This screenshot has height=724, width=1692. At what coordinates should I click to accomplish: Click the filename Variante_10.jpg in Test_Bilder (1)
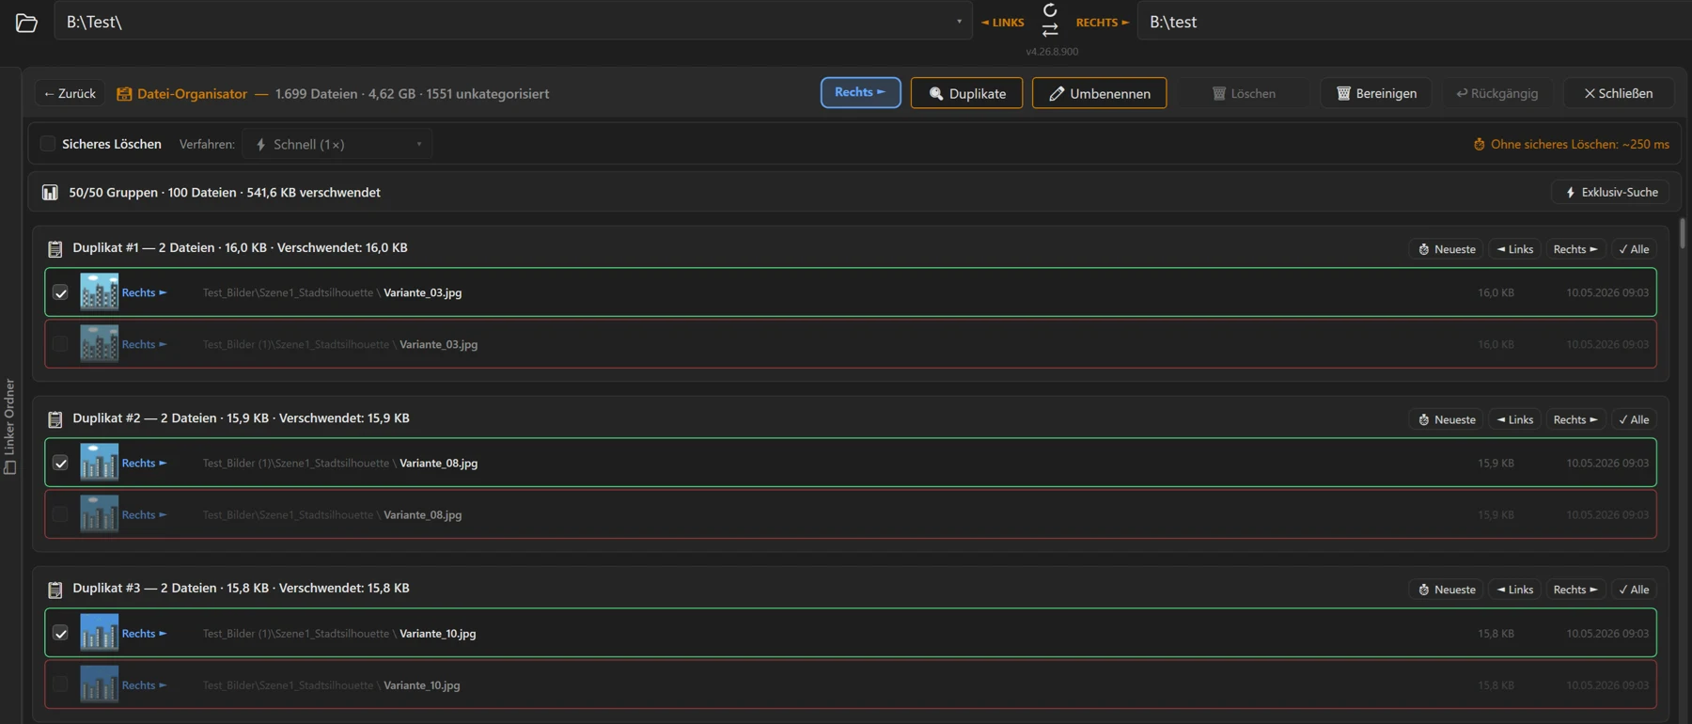click(438, 634)
